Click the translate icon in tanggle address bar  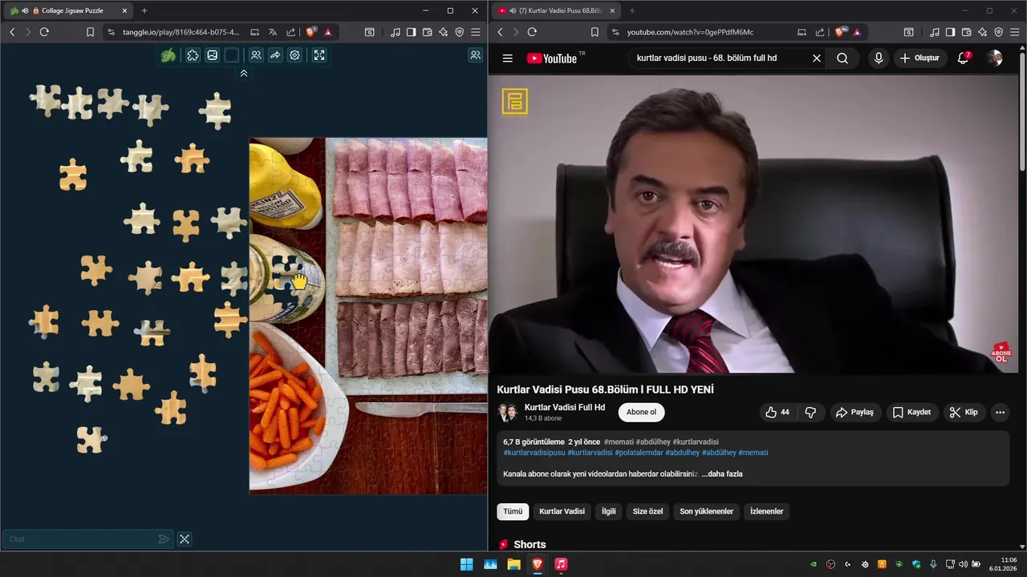tap(272, 32)
